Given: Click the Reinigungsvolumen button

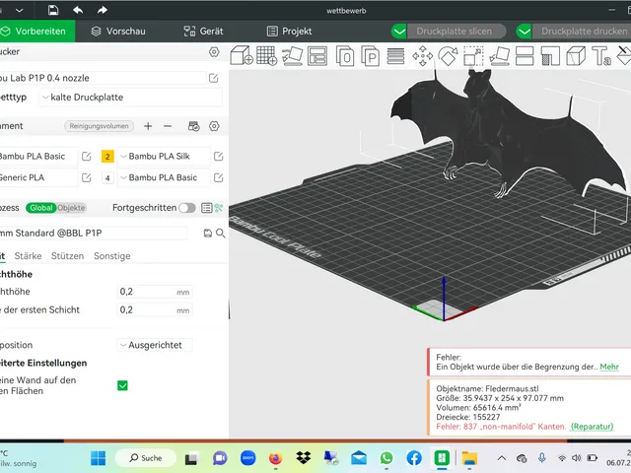Looking at the screenshot, I should click(99, 126).
